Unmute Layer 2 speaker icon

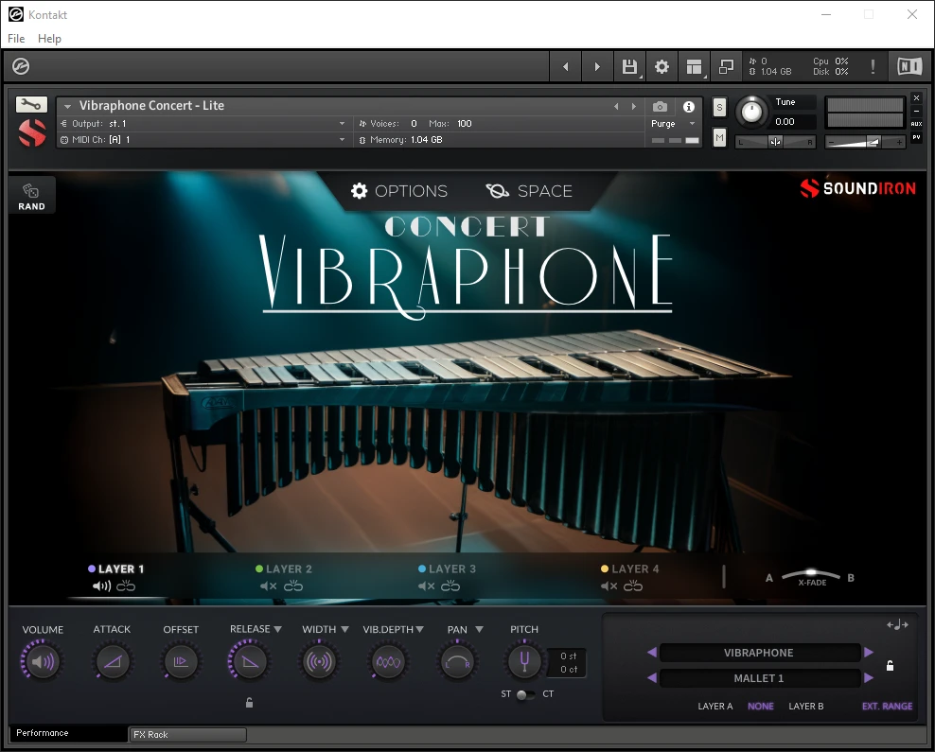coord(269,586)
